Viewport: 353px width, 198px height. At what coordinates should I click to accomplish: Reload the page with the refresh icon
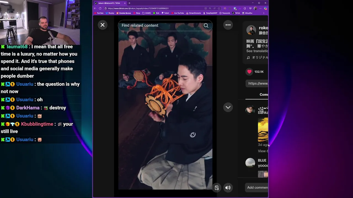pyautogui.click(x=100, y=9)
